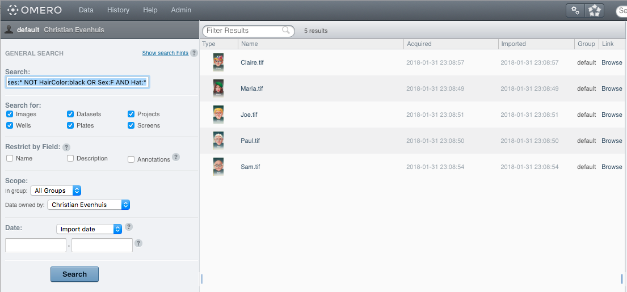627x292 pixels.
Task: Click help icon next to date range fields
Action: click(138, 243)
